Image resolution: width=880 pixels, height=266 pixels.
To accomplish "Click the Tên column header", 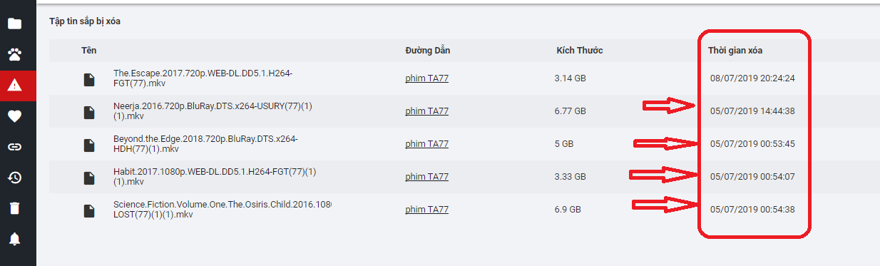I will tap(88, 51).
